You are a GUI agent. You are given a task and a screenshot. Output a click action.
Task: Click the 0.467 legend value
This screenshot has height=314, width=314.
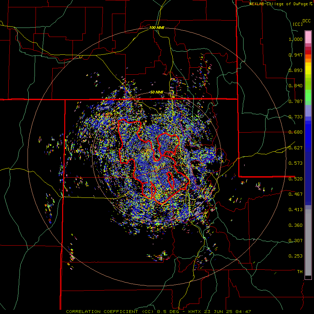[296, 194]
